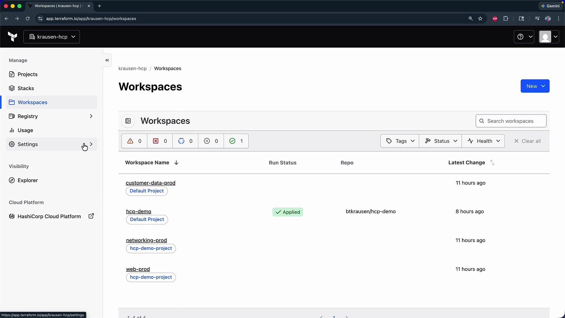565x318 pixels.
Task: Click Clear all filters
Action: [x=527, y=141]
